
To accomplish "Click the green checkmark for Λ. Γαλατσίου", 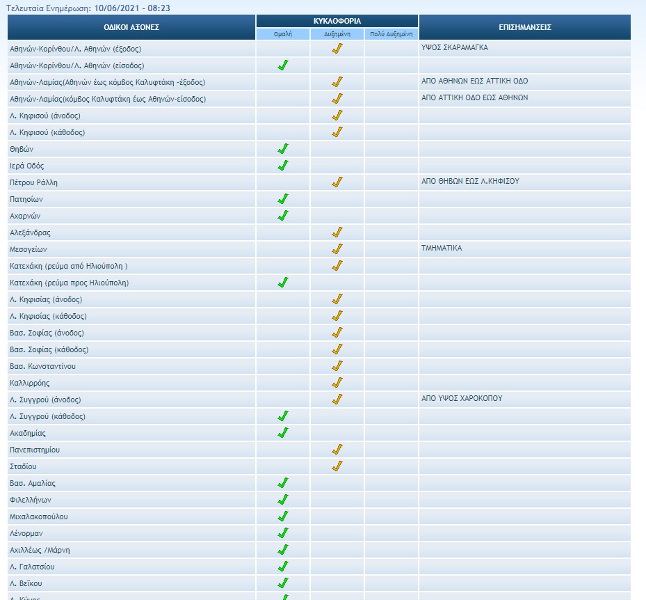I will coord(283,567).
